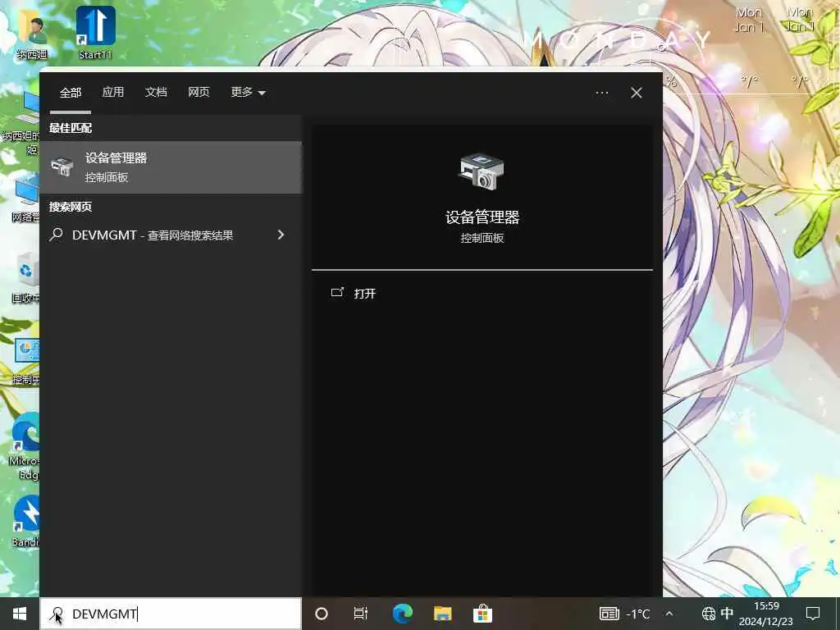This screenshot has height=630, width=840.
Task: Launch Microsoft Edge from the taskbar
Action: pyautogui.click(x=402, y=614)
